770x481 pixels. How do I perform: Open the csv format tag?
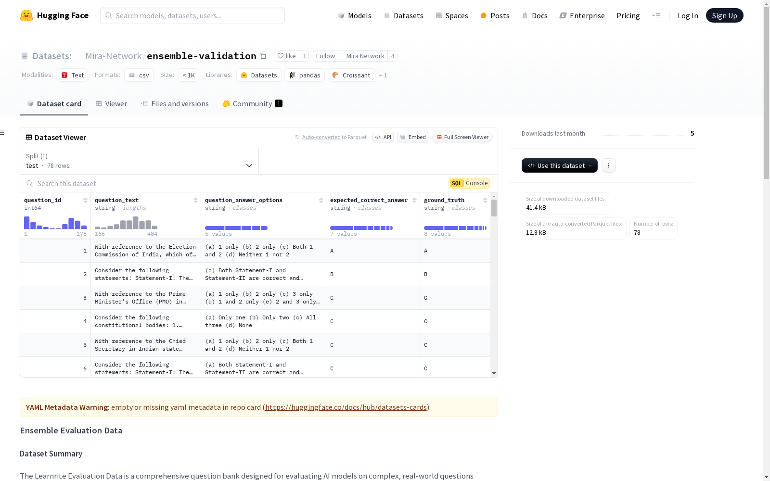[139, 75]
